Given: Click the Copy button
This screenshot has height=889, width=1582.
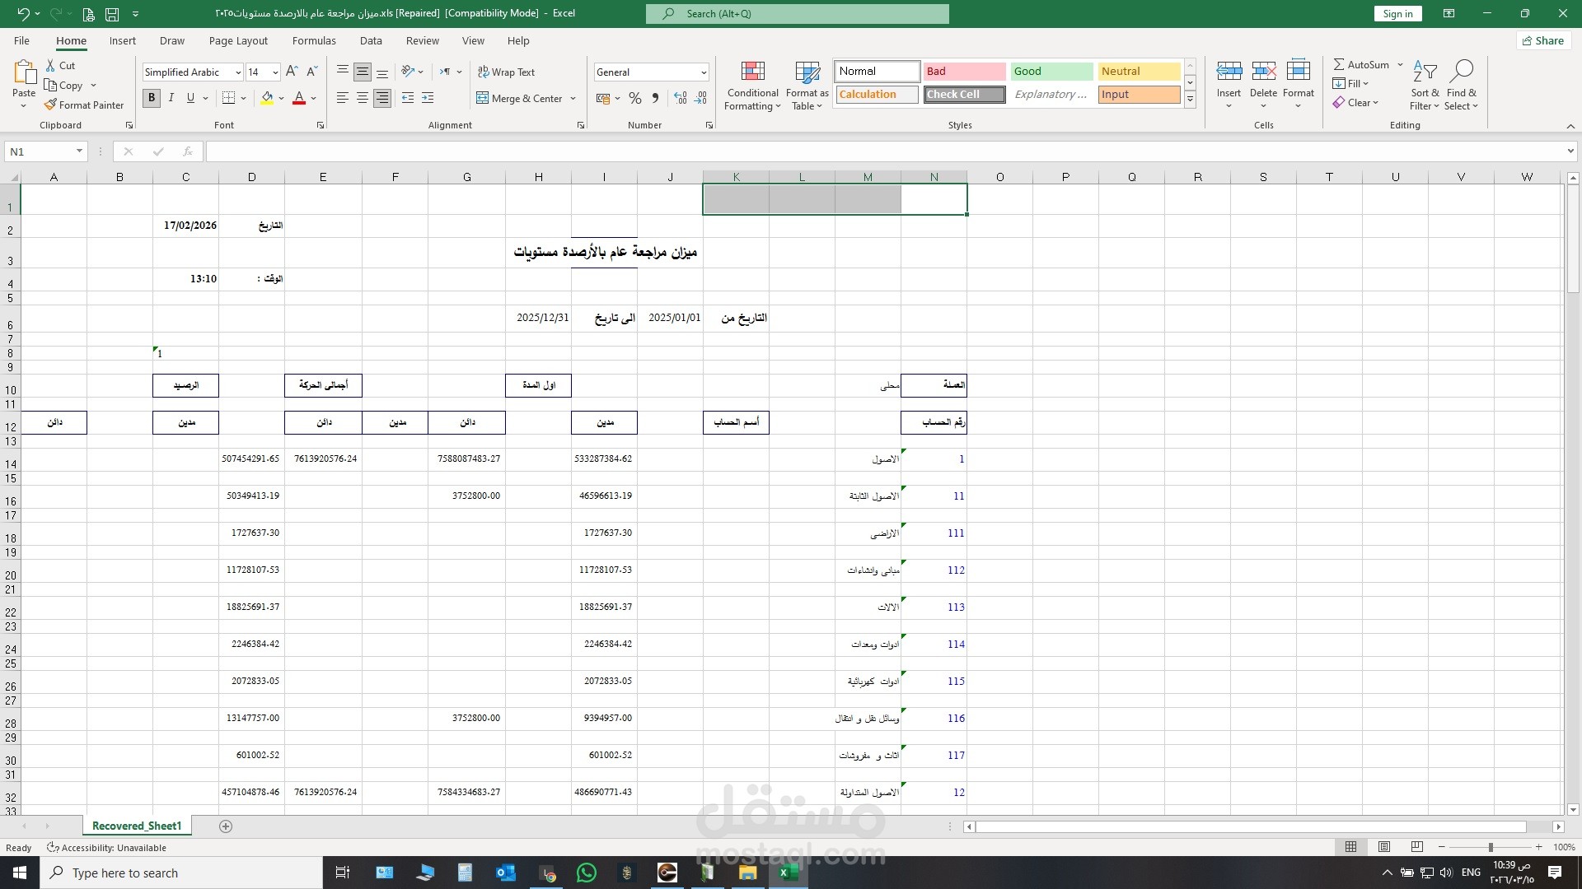Looking at the screenshot, I should [x=63, y=86].
